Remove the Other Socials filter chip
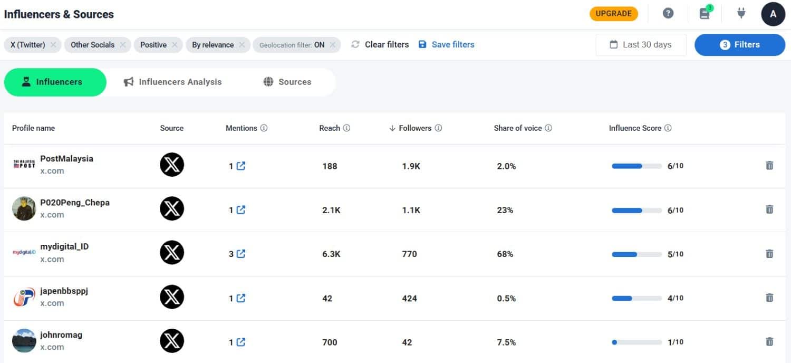This screenshot has width=791, height=363. coord(122,45)
